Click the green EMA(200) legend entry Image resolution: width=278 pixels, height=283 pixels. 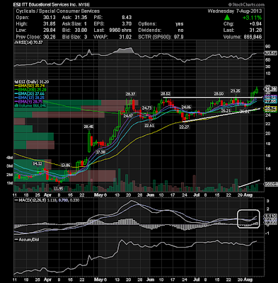tap(30, 90)
